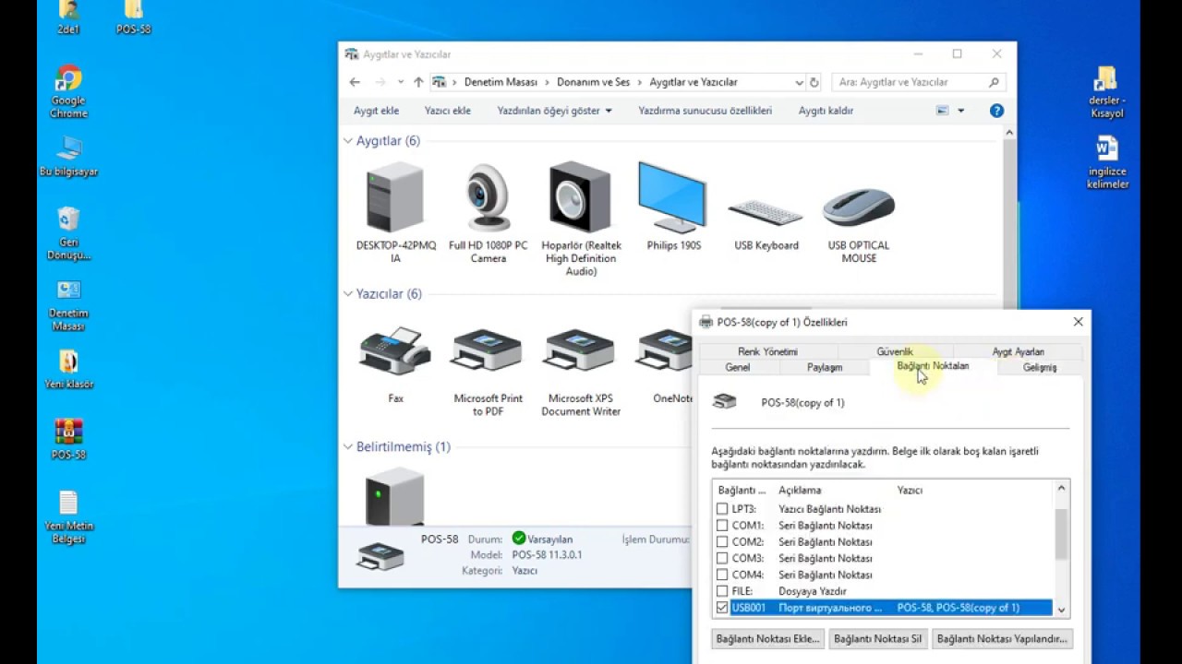Check the COM2: port checkbox

(x=722, y=542)
